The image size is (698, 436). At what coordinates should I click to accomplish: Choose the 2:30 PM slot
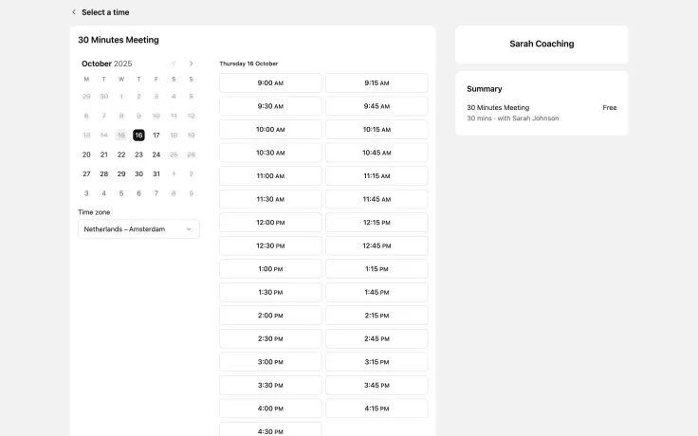270,338
